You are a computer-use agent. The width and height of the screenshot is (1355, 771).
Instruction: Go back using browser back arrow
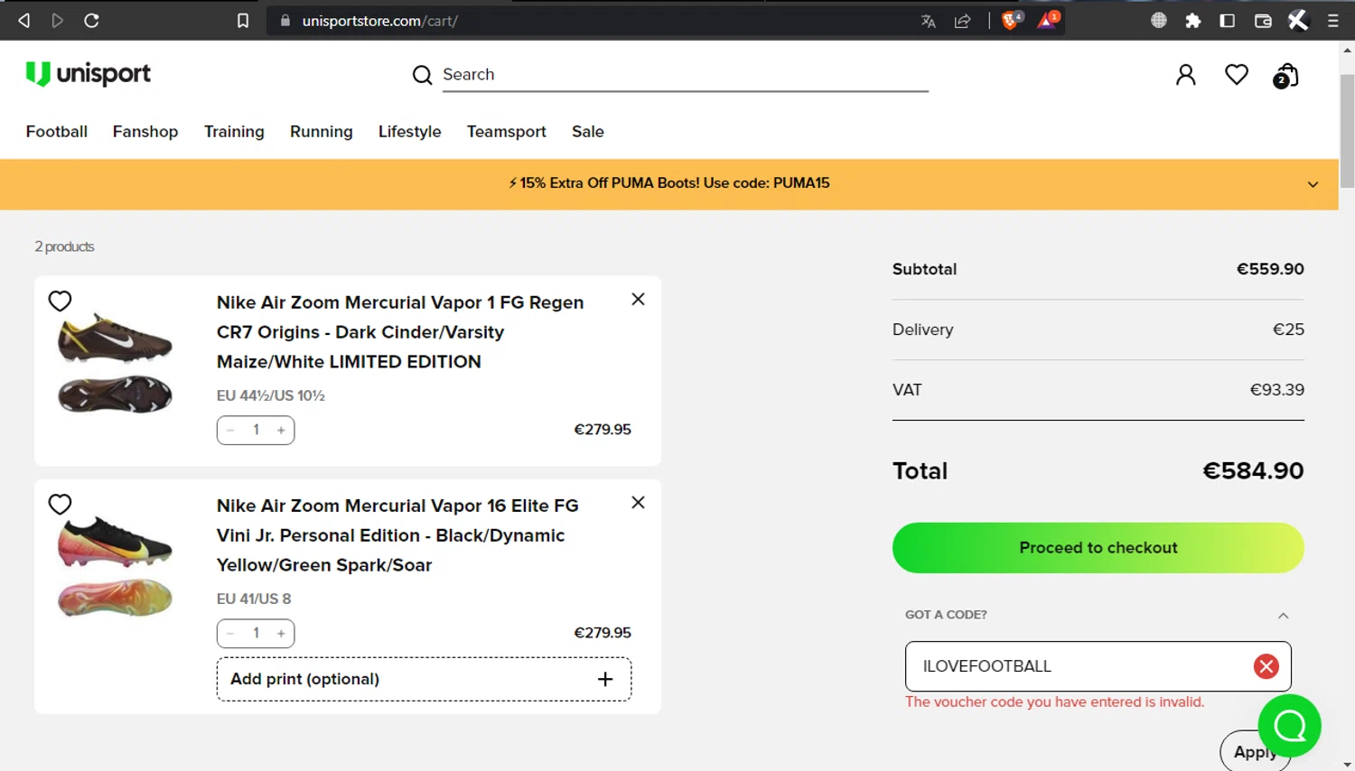point(24,20)
